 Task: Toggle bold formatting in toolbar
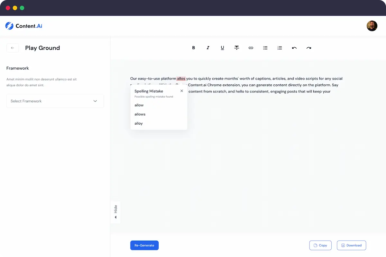[x=194, y=48]
